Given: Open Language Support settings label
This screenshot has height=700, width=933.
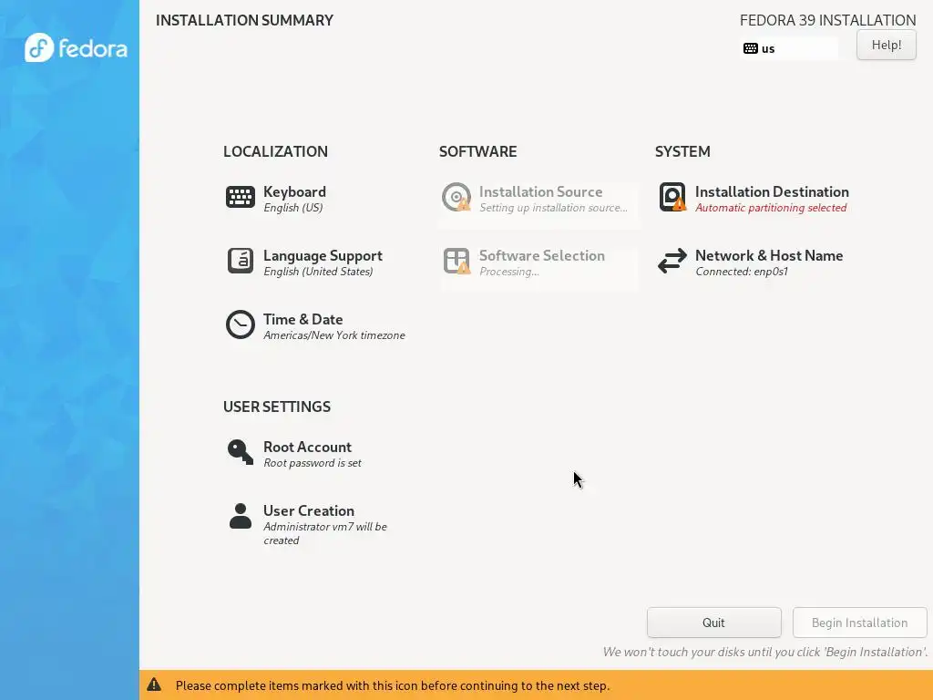Looking at the screenshot, I should pyautogui.click(x=323, y=255).
